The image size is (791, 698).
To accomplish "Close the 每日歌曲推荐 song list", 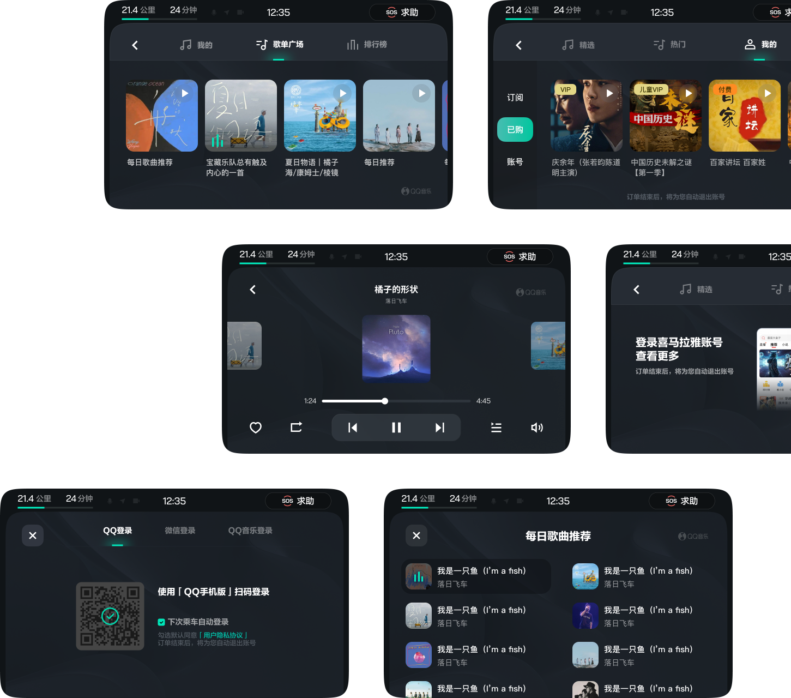I will pyautogui.click(x=416, y=535).
